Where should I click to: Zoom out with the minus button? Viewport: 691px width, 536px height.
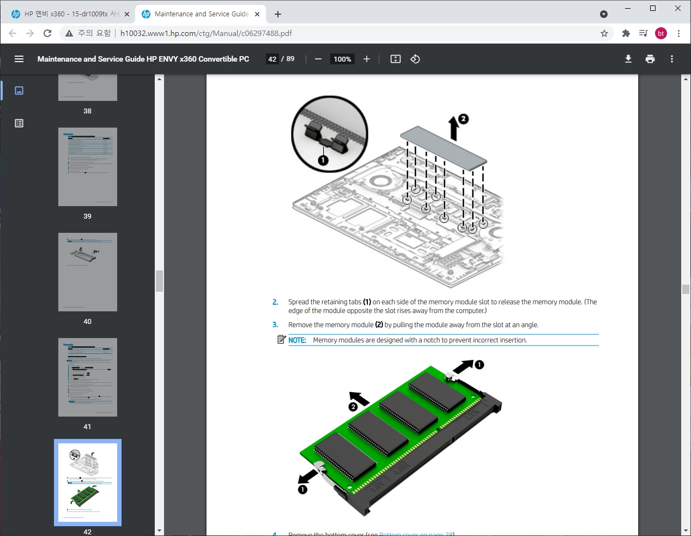[318, 59]
